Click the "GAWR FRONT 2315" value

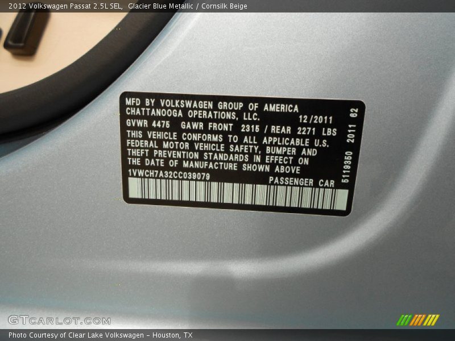220,127
